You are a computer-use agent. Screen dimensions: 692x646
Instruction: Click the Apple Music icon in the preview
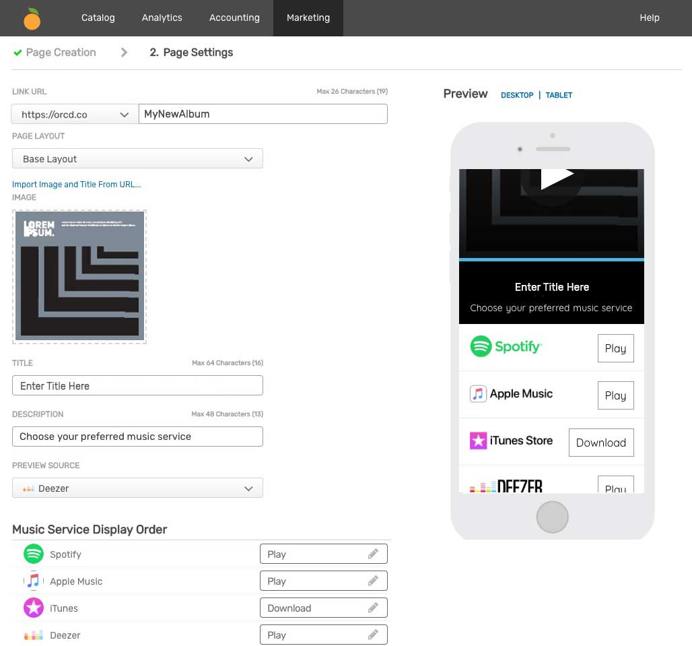click(478, 393)
